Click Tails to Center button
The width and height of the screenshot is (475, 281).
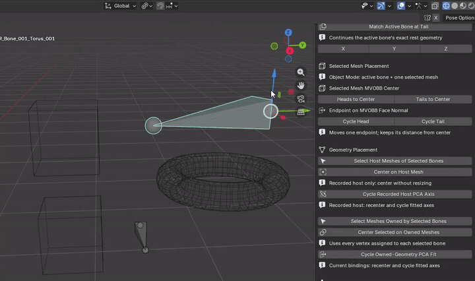pos(433,100)
